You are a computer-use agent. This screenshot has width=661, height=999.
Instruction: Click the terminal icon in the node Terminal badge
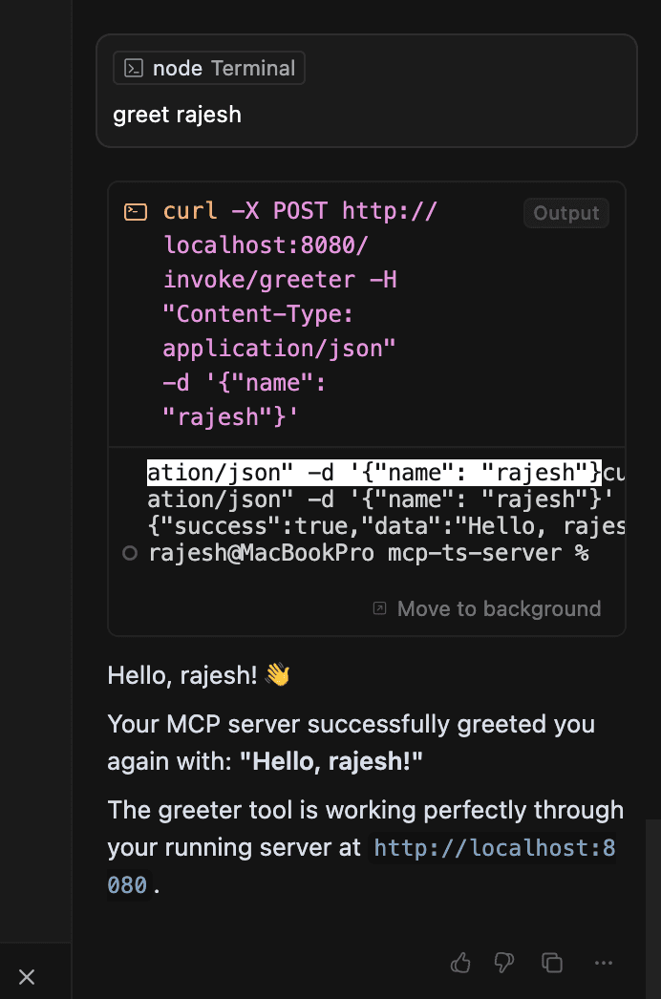click(132, 68)
